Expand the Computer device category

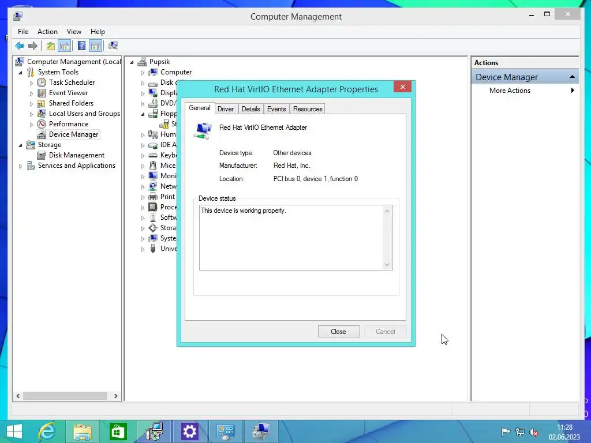click(143, 72)
